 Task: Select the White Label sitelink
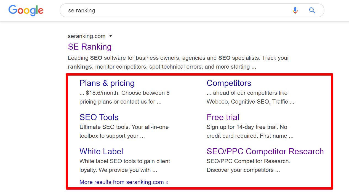click(101, 152)
